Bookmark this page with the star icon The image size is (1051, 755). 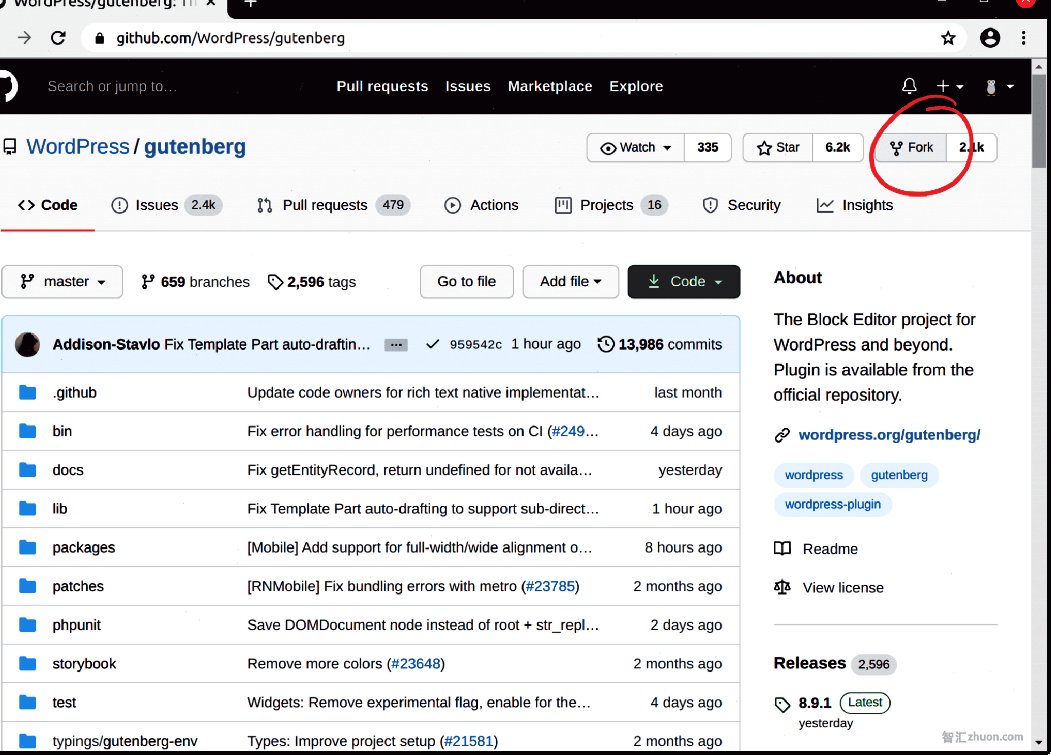948,38
